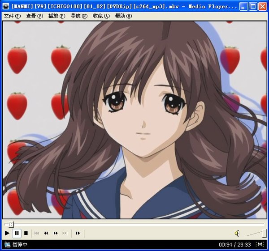The width and height of the screenshot is (269, 251).
Task: Open the 查看(V) menu
Action: click(35, 16)
